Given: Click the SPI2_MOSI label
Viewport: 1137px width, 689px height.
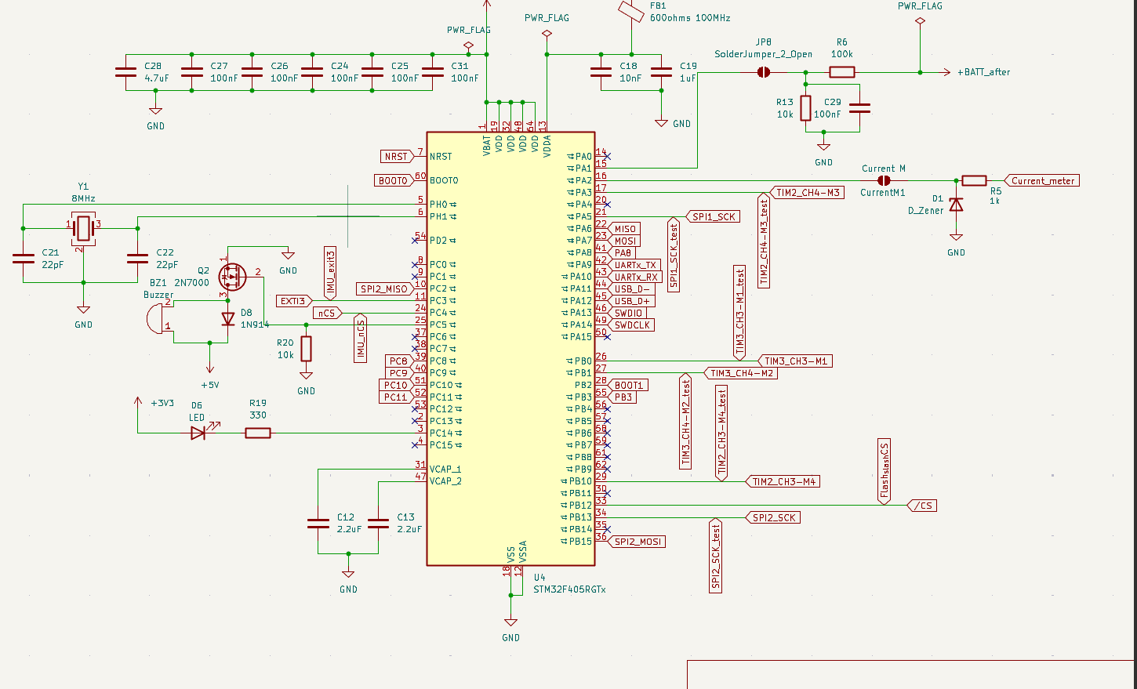Looking at the screenshot, I should pos(637,542).
